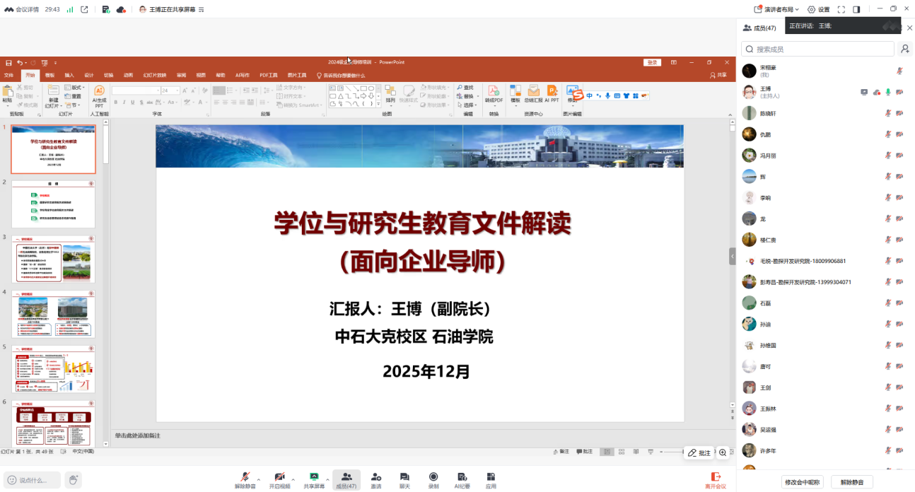Screen dimensions: 915x492
Task: Click the add member icon beside search
Action: click(x=904, y=49)
